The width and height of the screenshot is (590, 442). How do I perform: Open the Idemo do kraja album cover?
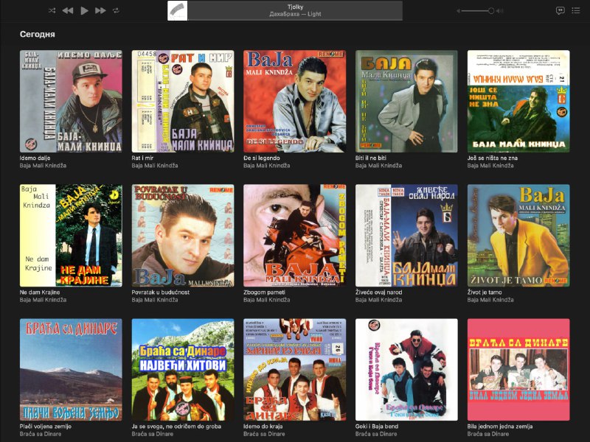click(x=294, y=370)
